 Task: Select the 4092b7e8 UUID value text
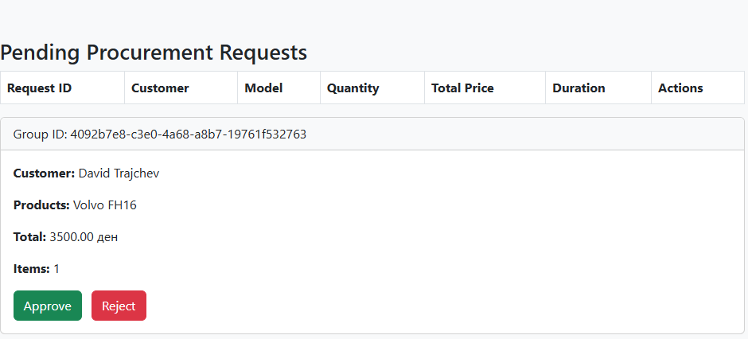(189, 134)
